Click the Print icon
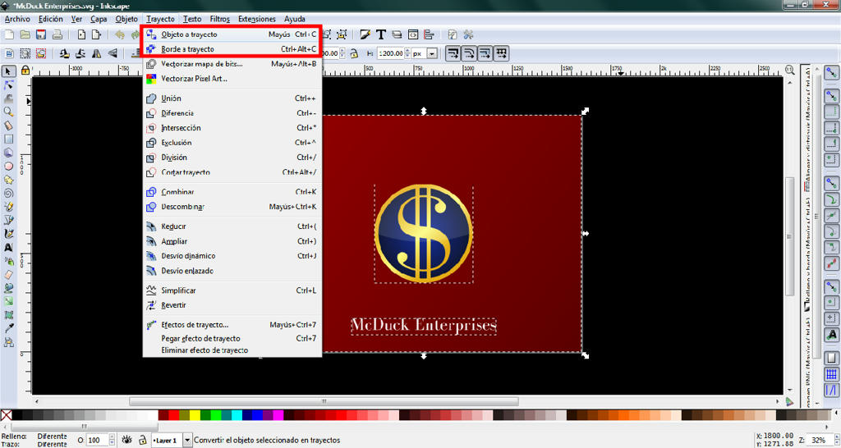The height and width of the screenshot is (448, 841). (57, 34)
